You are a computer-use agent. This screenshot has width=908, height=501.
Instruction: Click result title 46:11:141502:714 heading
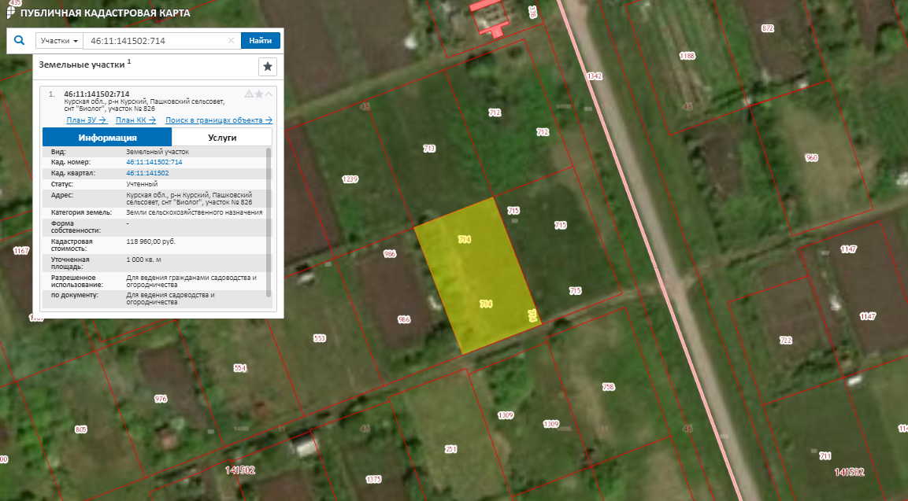tap(96, 94)
